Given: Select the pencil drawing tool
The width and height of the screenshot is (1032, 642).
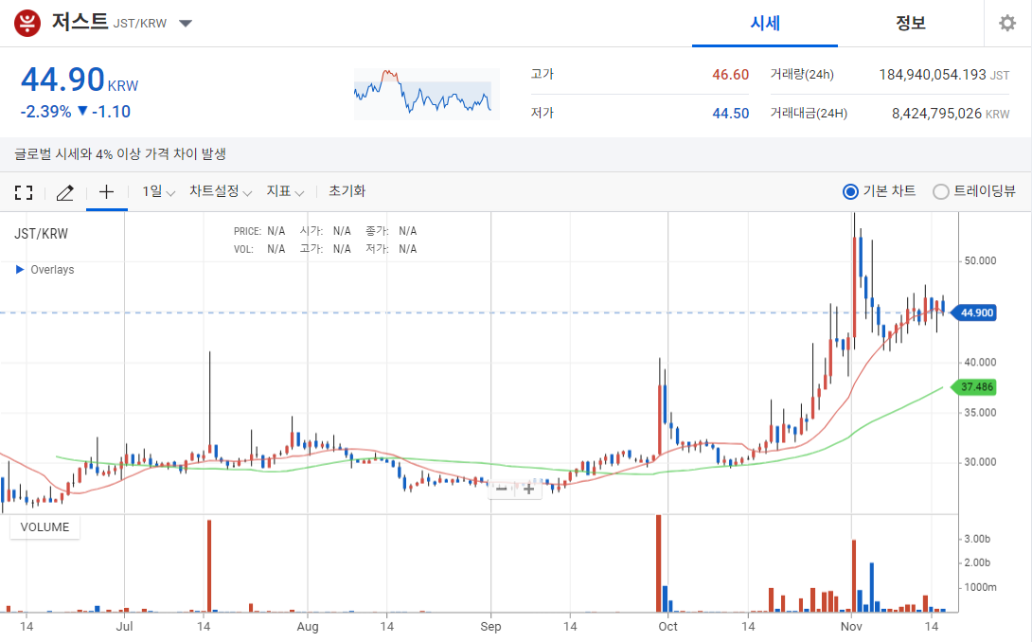Looking at the screenshot, I should pyautogui.click(x=64, y=192).
